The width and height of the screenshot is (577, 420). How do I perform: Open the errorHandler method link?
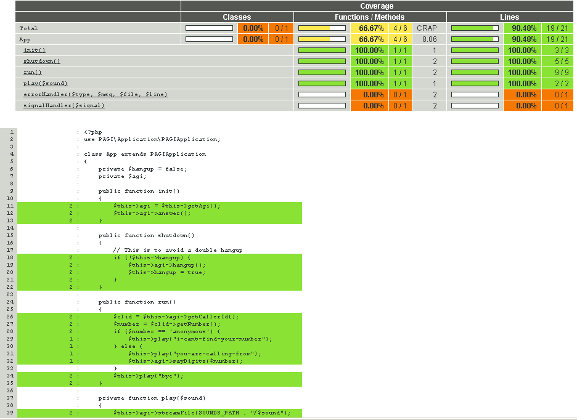[x=95, y=95]
